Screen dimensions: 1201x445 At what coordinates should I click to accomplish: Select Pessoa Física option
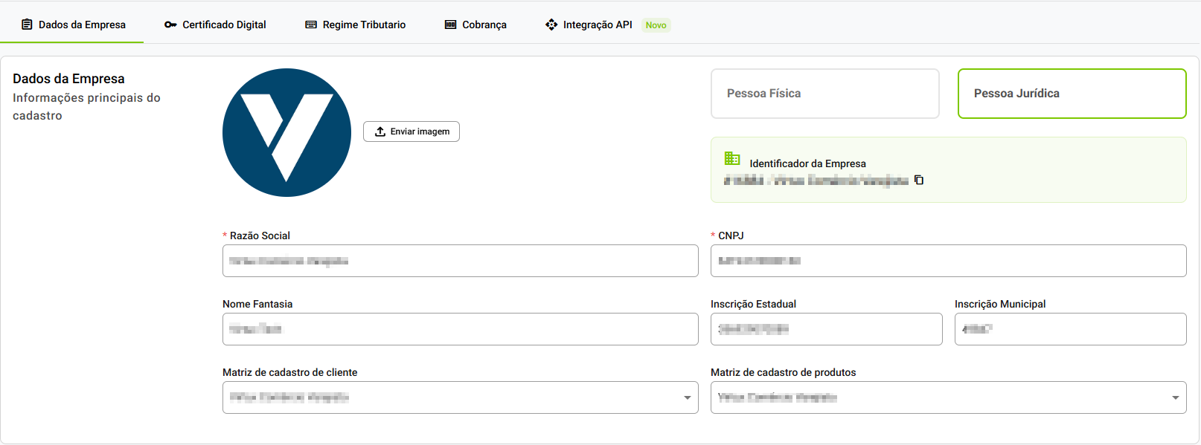[x=824, y=94]
